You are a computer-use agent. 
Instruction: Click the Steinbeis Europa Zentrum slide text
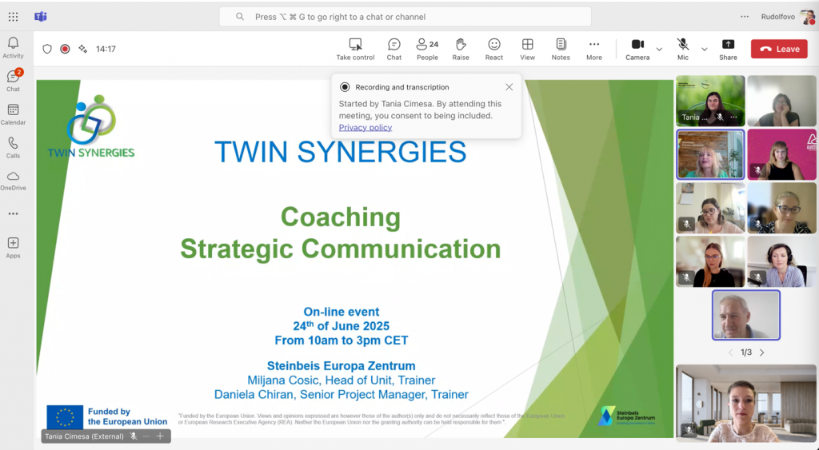[341, 366]
